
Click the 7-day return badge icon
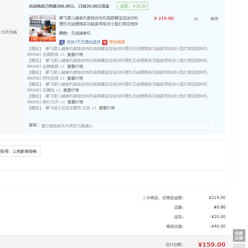pyautogui.click(x=62, y=42)
